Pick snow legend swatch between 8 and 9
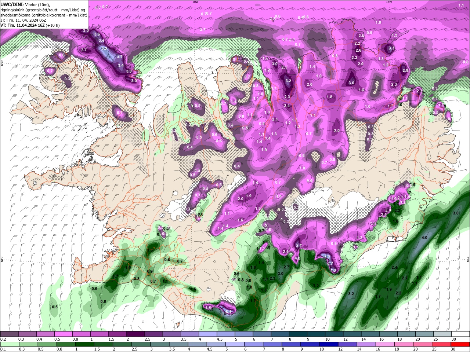Viewport: 470px width, 352px height. (299, 334)
